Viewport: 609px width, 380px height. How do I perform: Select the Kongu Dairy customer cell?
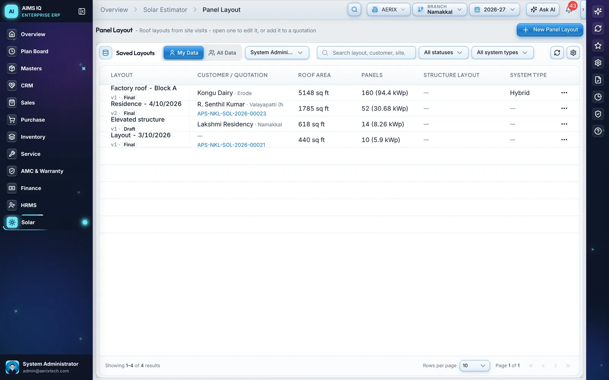coord(225,93)
